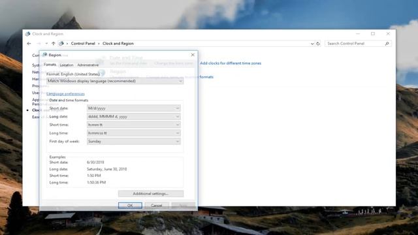
Task: Switch to the Formats tab
Action: tap(50, 65)
